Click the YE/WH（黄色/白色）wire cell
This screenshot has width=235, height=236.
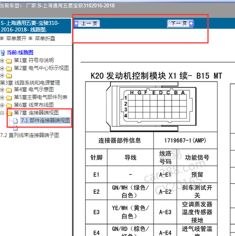(x=131, y=212)
